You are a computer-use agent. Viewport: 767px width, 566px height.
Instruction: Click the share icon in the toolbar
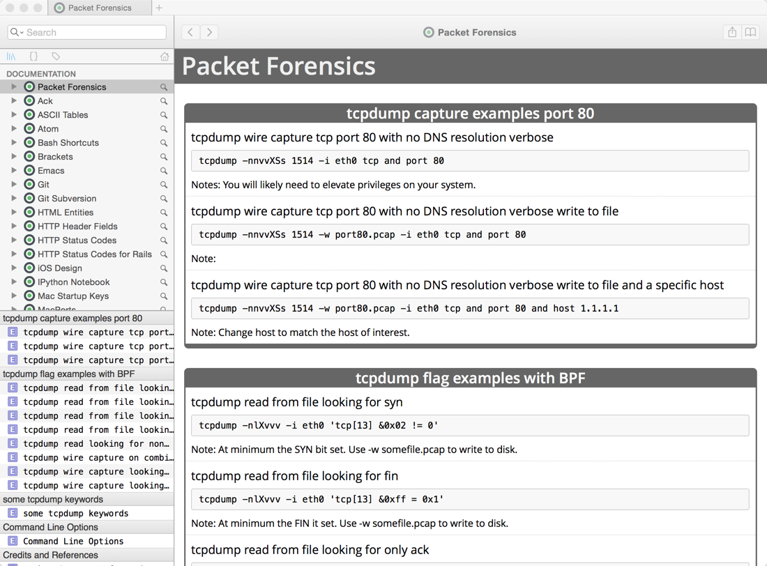731,32
